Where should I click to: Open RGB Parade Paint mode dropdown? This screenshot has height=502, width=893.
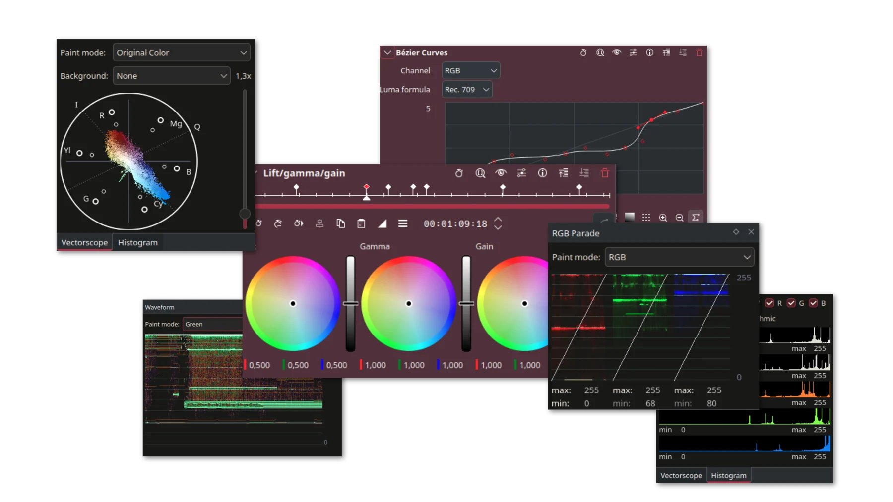pos(679,257)
